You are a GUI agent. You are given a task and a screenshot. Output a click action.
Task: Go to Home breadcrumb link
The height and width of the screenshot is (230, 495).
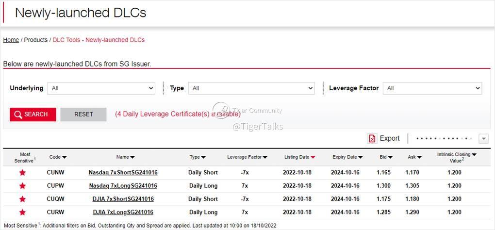pyautogui.click(x=11, y=40)
